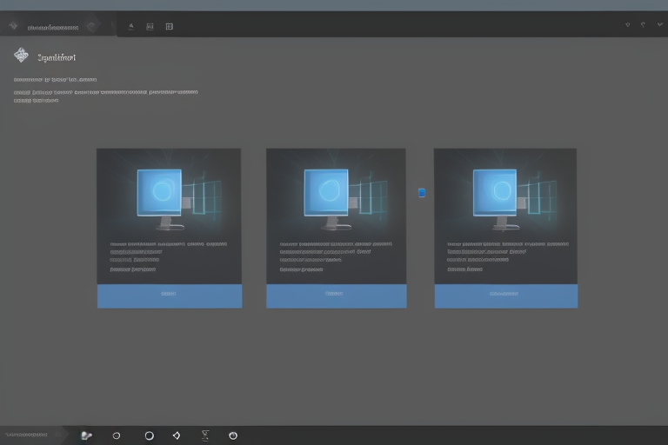Click the last round icon in the bottom bar
This screenshot has height=445, width=668.
tap(233, 435)
